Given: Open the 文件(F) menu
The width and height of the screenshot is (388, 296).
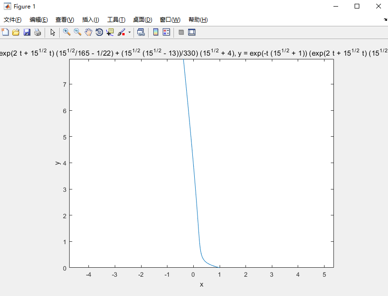Looking at the screenshot, I should tap(12, 20).
